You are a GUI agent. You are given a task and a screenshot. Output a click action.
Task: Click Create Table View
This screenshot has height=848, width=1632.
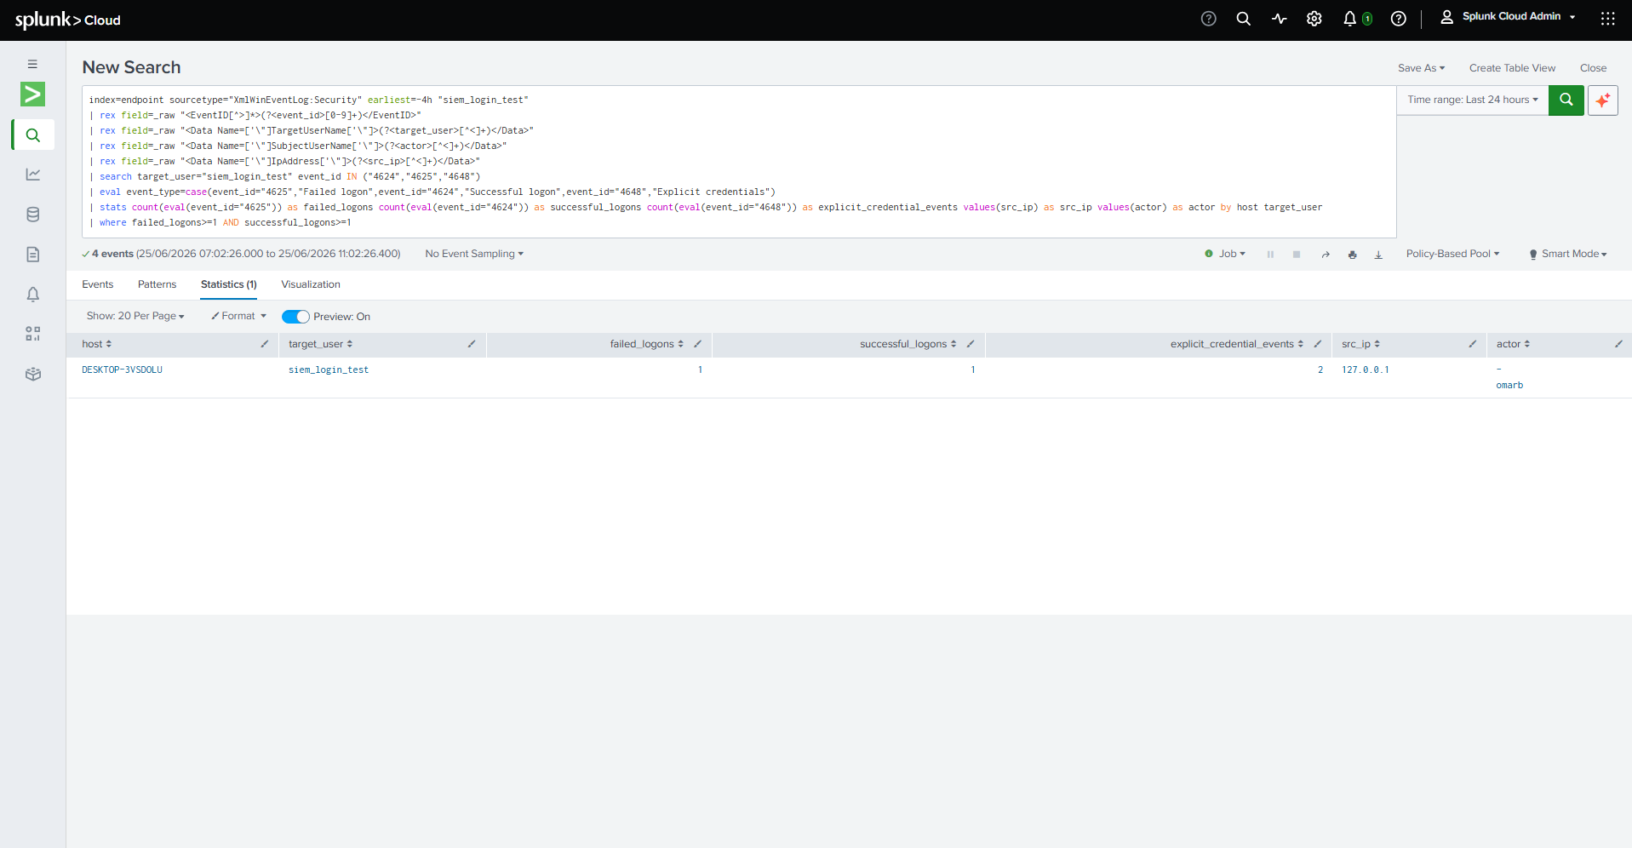pos(1512,68)
